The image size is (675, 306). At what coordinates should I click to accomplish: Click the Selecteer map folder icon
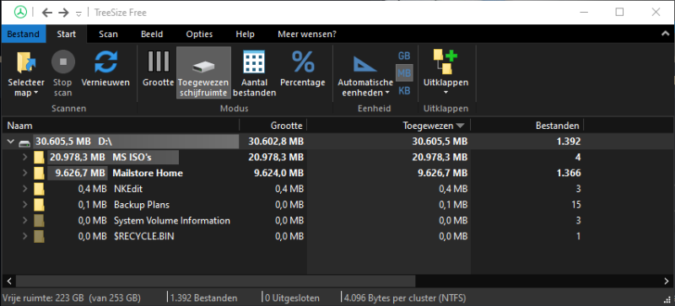(x=26, y=62)
